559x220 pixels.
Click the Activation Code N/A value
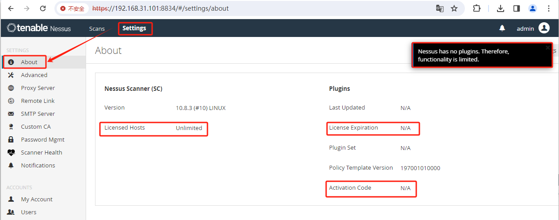[x=406, y=188]
